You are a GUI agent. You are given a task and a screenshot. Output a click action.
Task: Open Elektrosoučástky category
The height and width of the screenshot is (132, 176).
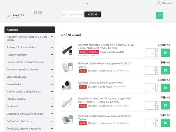(x=16, y=77)
